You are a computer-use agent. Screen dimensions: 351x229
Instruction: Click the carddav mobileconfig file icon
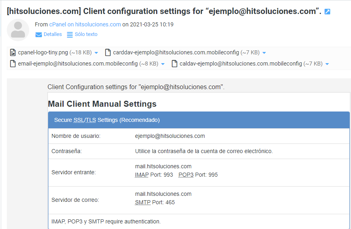coord(108,52)
